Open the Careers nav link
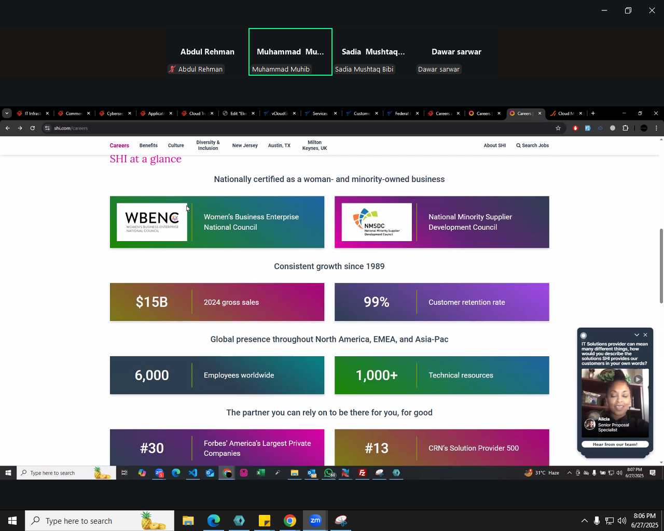Image resolution: width=664 pixels, height=531 pixels. 119,146
